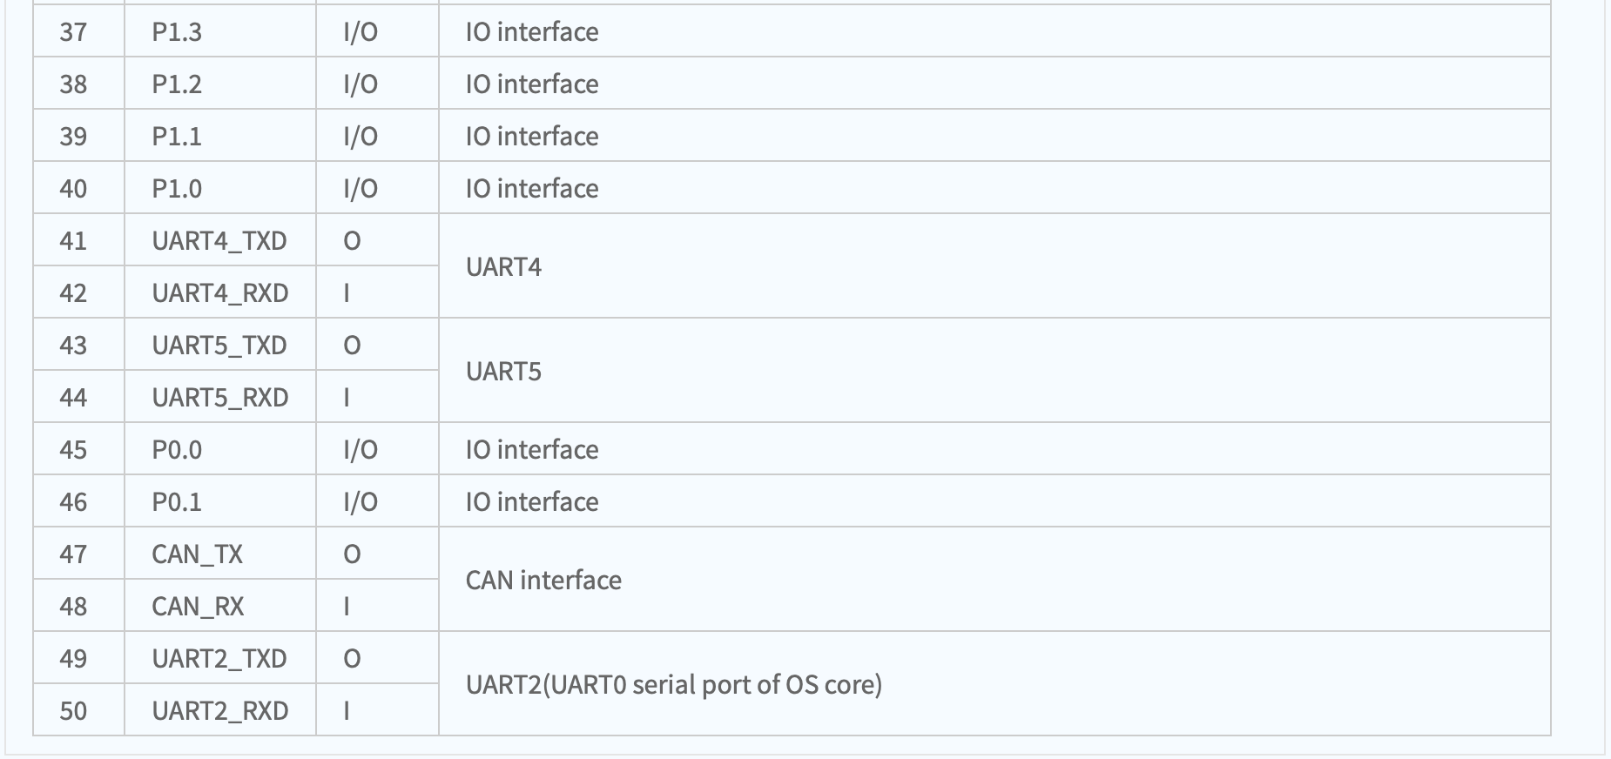Select the UART5_TXD table cell
Image resolution: width=1611 pixels, height=759 pixels.
pyautogui.click(x=219, y=345)
